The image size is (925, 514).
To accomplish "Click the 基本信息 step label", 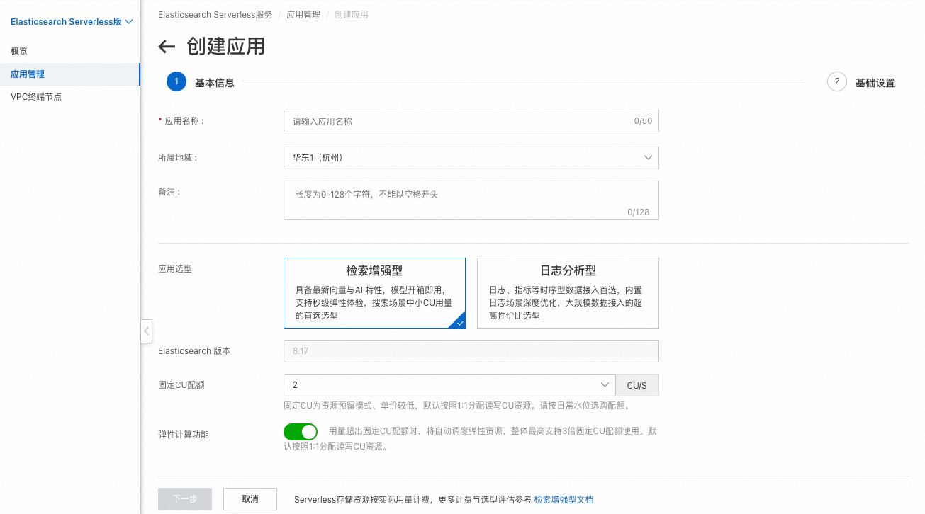I will pyautogui.click(x=215, y=83).
